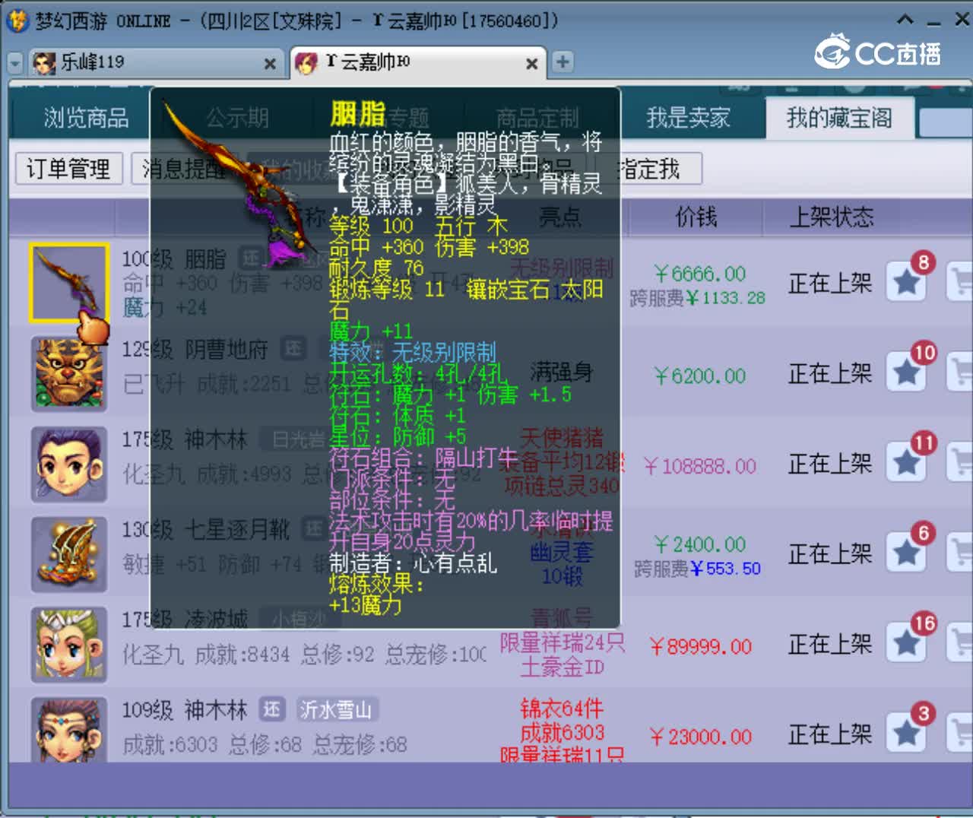973x818 pixels.
Task: Select the 阴曹地府 character avatar
Action: coord(68,374)
